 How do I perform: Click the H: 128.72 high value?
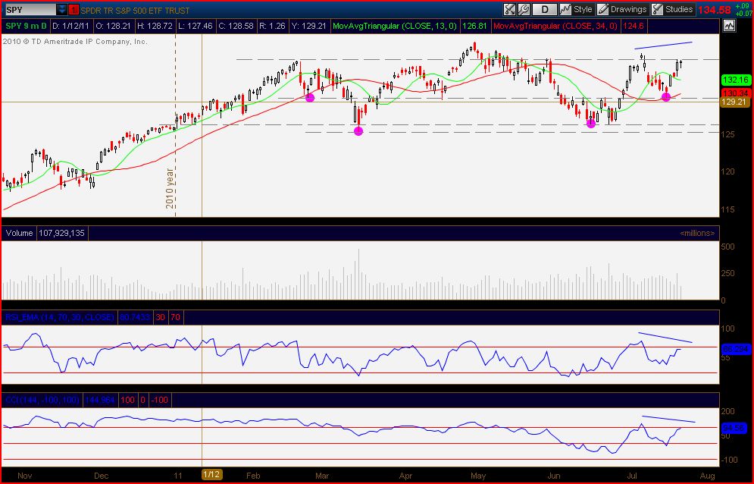pyautogui.click(x=155, y=26)
